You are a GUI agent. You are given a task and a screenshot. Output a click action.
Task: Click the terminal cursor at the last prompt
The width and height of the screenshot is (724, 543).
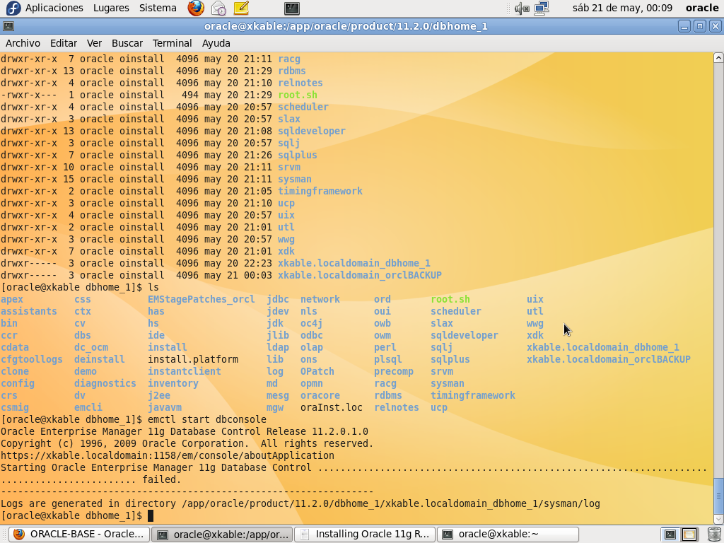[151, 515]
